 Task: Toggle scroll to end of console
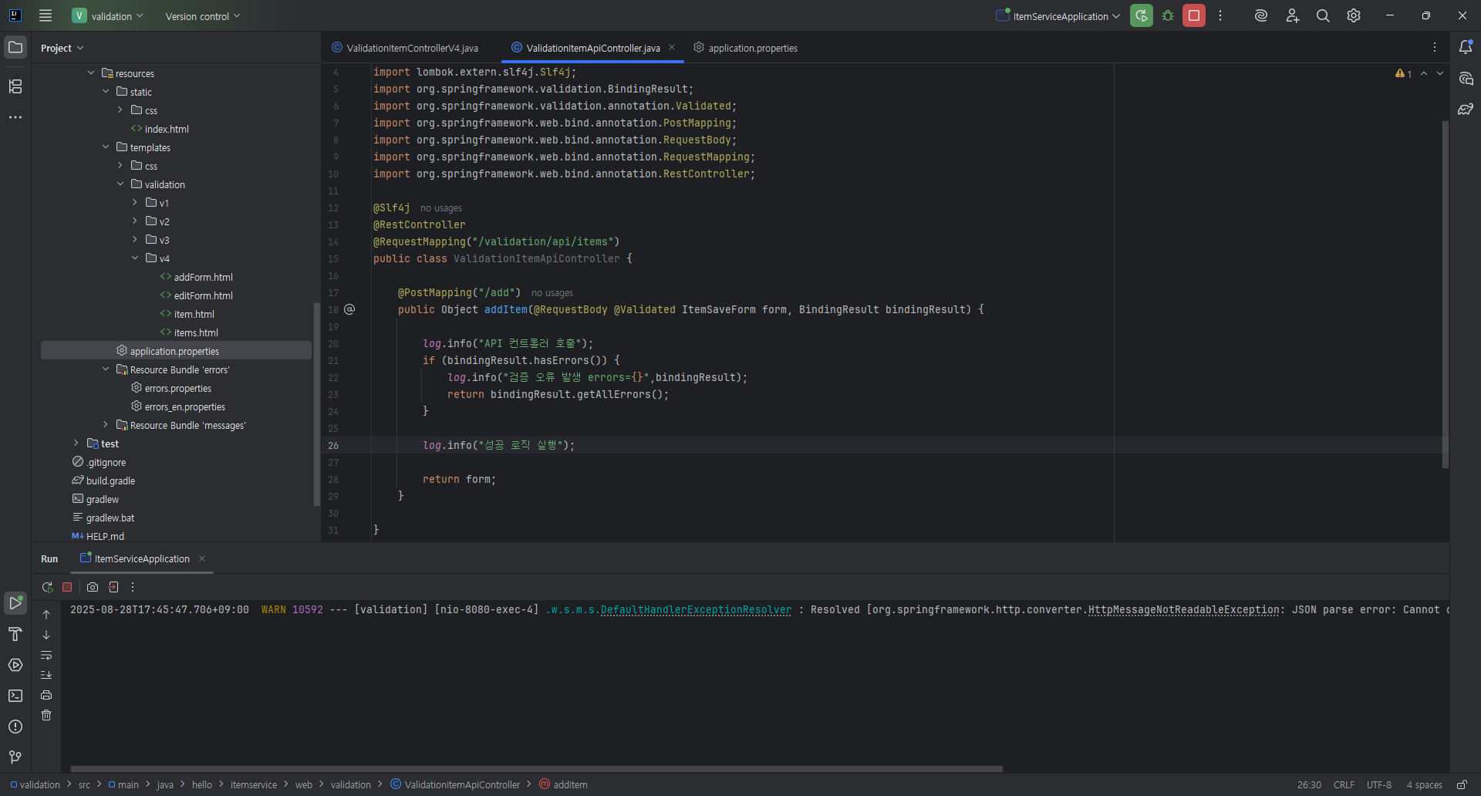click(46, 675)
